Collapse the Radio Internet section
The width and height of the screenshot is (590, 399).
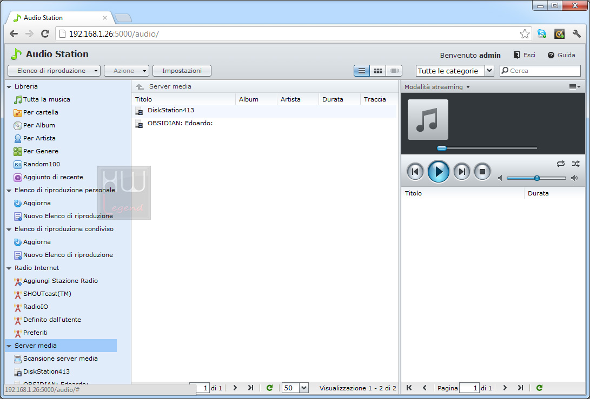click(9, 268)
